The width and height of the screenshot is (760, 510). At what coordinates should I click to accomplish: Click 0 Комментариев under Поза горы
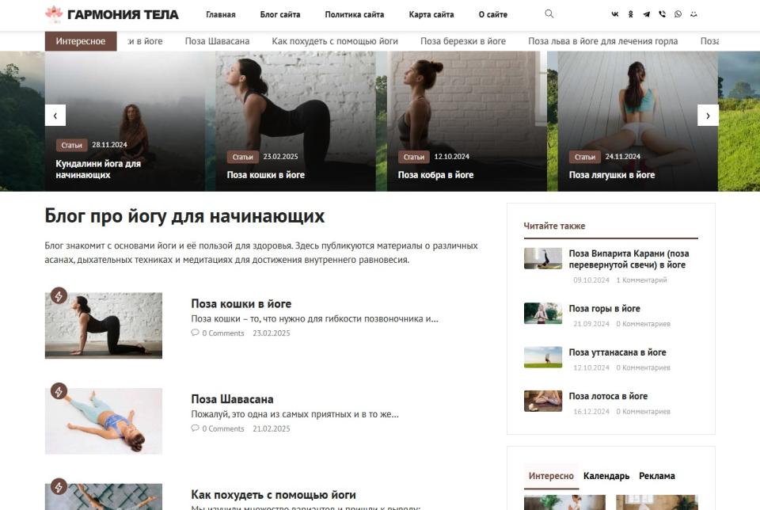point(643,324)
